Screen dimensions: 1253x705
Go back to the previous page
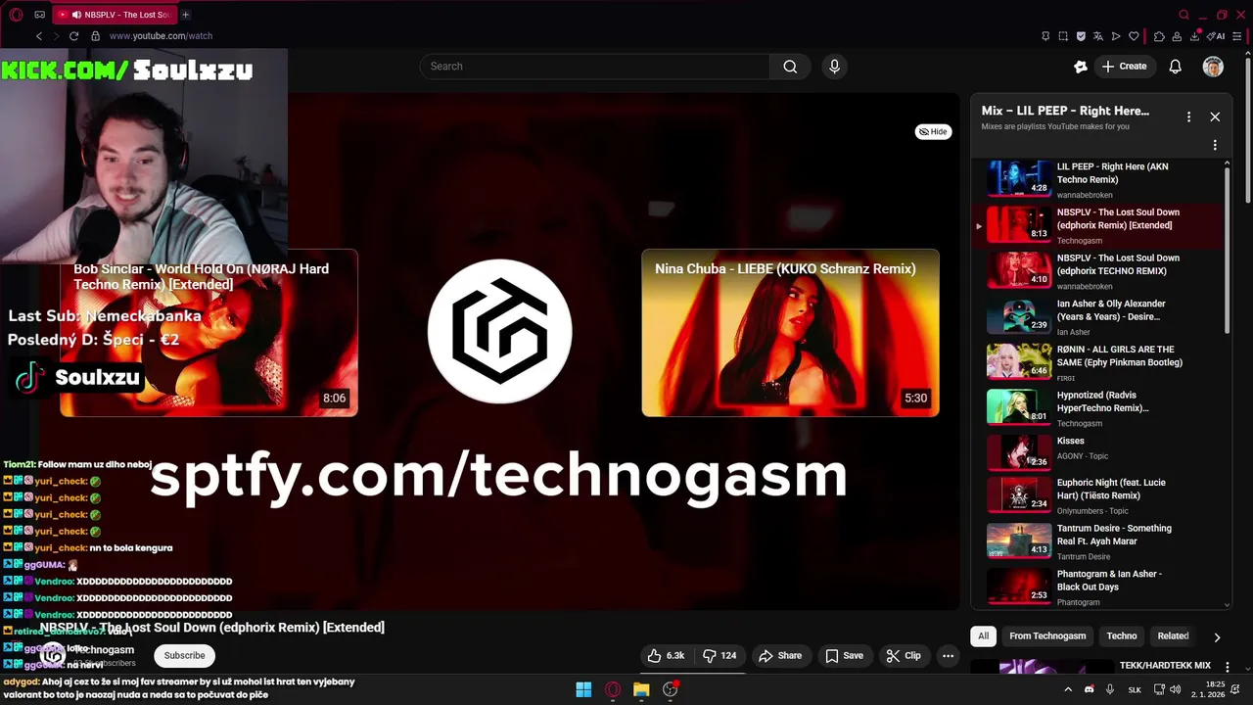click(39, 36)
